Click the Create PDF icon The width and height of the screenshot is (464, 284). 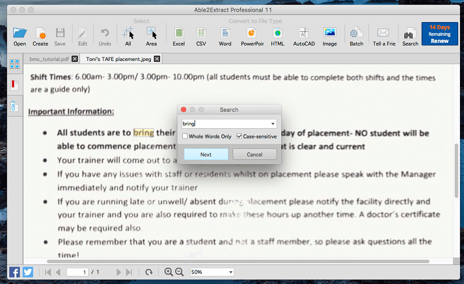pyautogui.click(x=40, y=33)
